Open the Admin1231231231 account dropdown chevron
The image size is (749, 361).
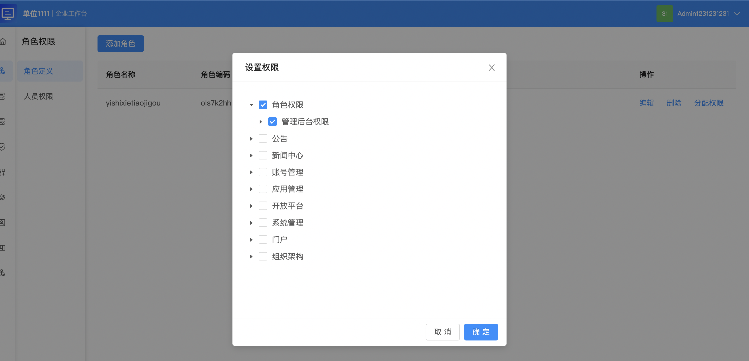737,14
